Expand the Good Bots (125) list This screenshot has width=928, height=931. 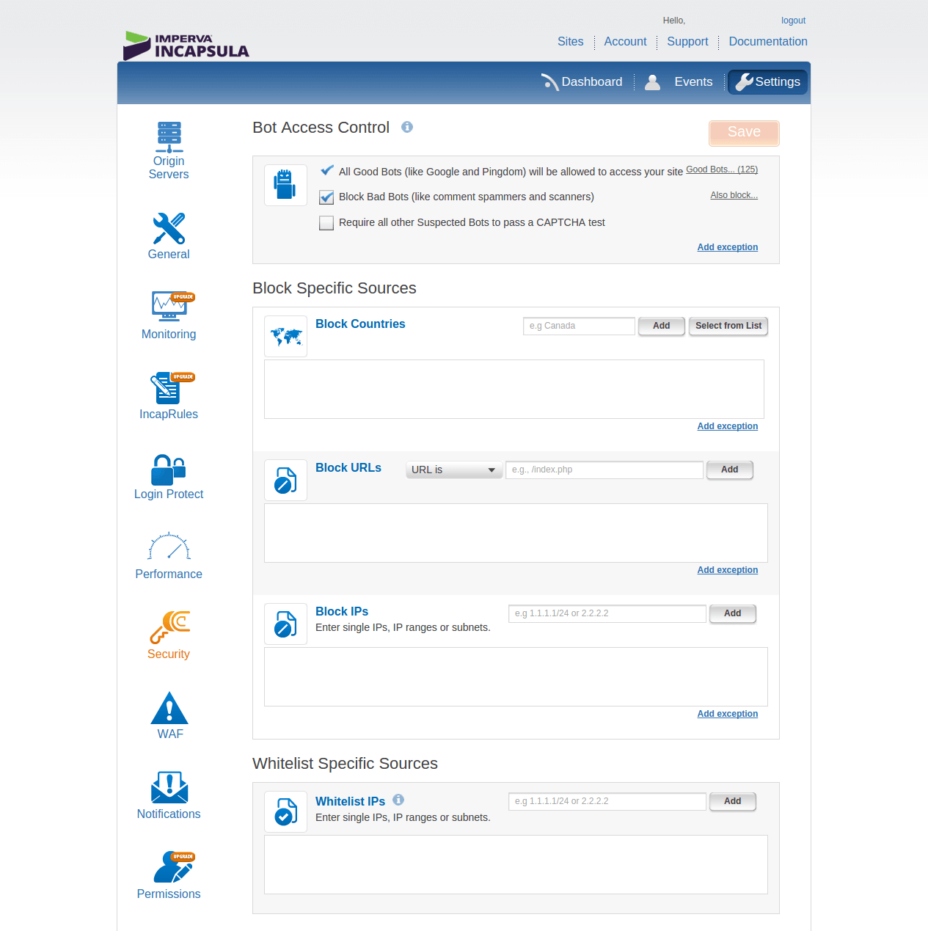[x=721, y=169]
